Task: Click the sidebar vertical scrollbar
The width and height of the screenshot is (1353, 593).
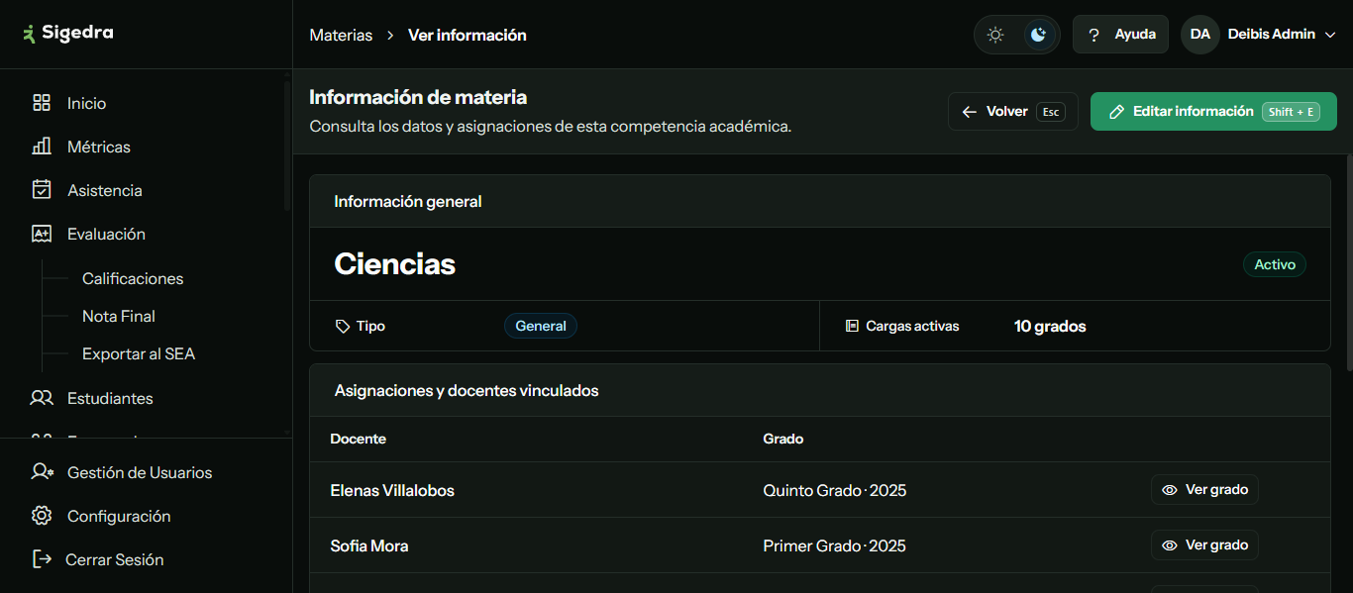Action: pos(287,147)
